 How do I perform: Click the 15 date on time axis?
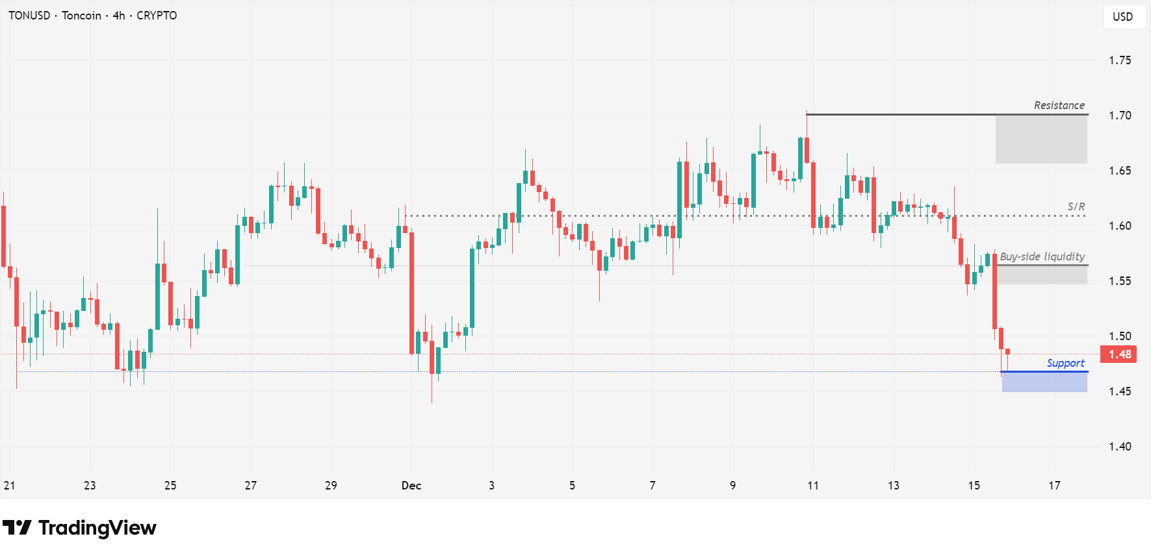(974, 486)
